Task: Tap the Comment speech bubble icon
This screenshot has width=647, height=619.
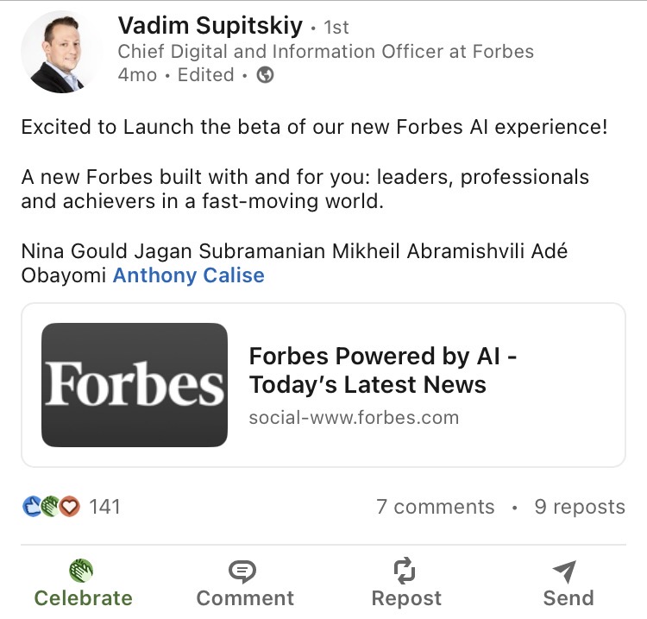Action: 243,571
